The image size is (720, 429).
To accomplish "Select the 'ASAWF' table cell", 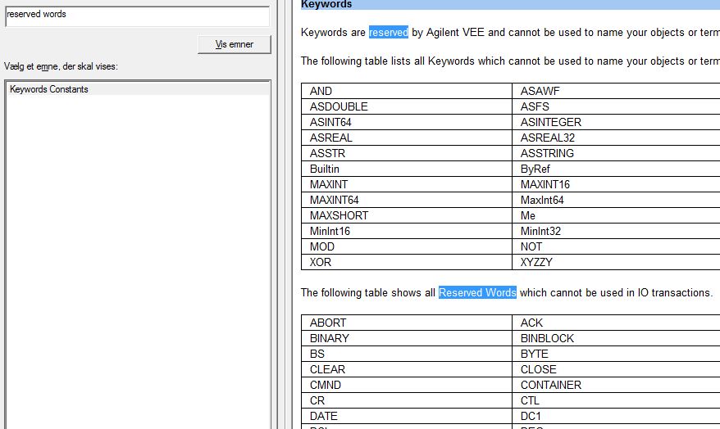I will [x=540, y=92].
